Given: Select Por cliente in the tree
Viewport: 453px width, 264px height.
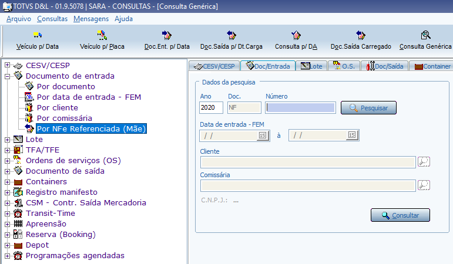Looking at the screenshot, I should (x=58, y=107).
